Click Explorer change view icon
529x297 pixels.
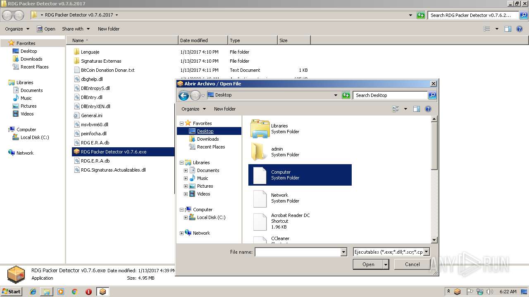487,29
